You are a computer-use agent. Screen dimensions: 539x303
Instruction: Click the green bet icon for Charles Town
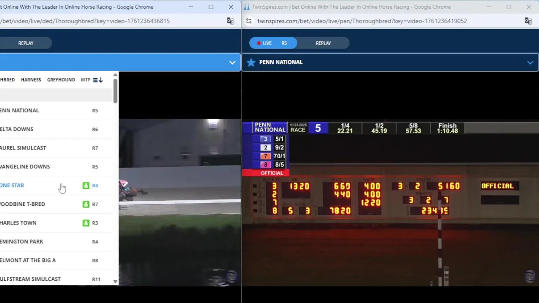point(86,223)
